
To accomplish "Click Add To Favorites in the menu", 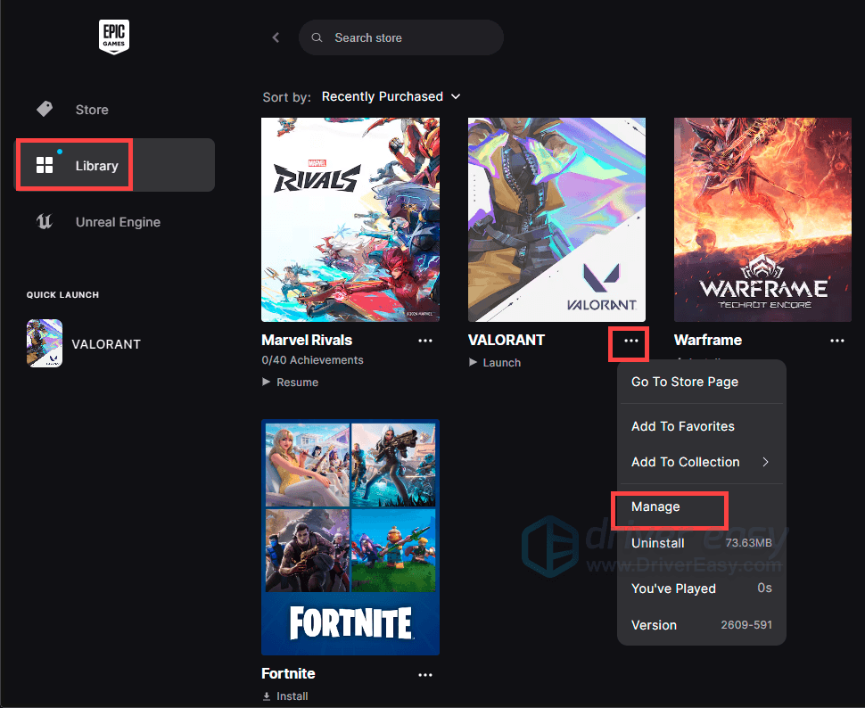I will pyautogui.click(x=682, y=426).
